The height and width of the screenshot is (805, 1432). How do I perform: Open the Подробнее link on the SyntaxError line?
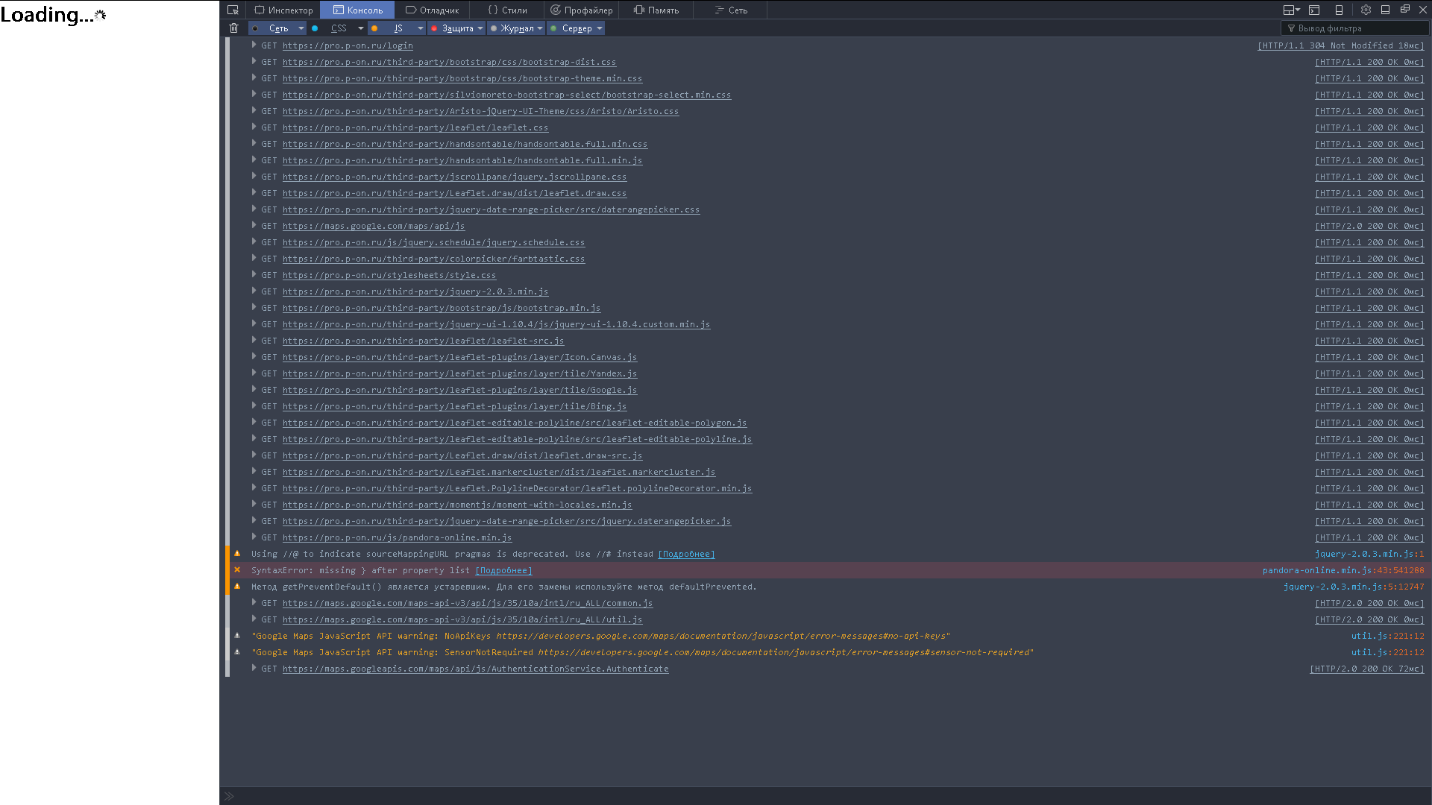coord(503,570)
